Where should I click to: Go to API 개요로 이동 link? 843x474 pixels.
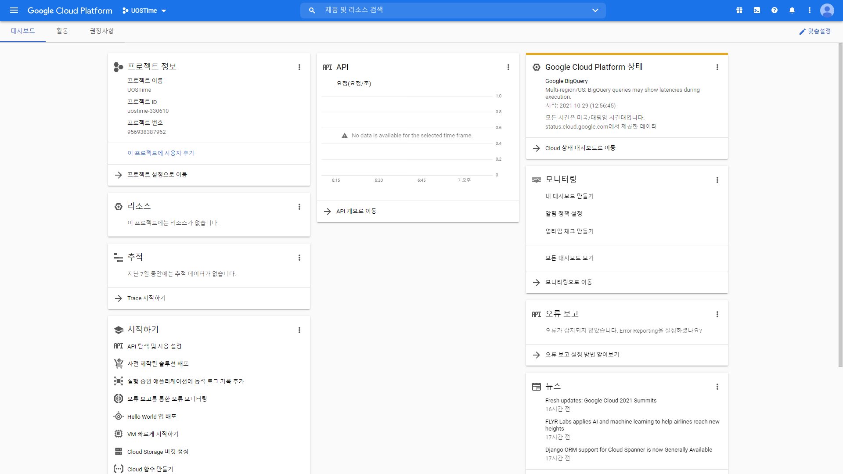(356, 211)
